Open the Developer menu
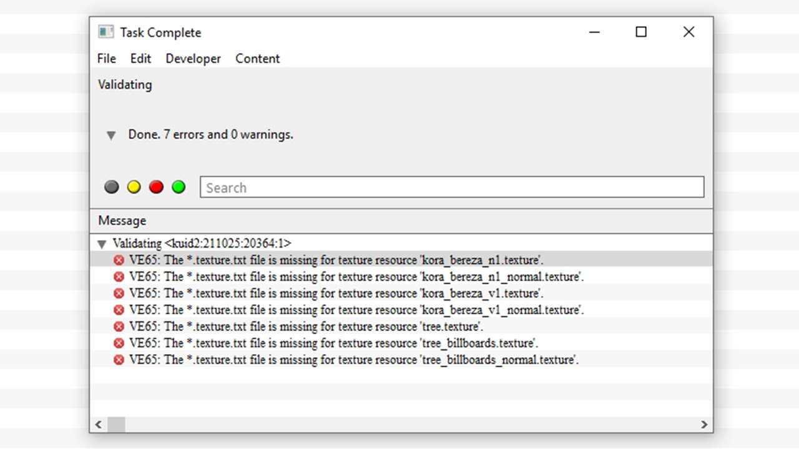The width and height of the screenshot is (799, 449). [x=193, y=59]
